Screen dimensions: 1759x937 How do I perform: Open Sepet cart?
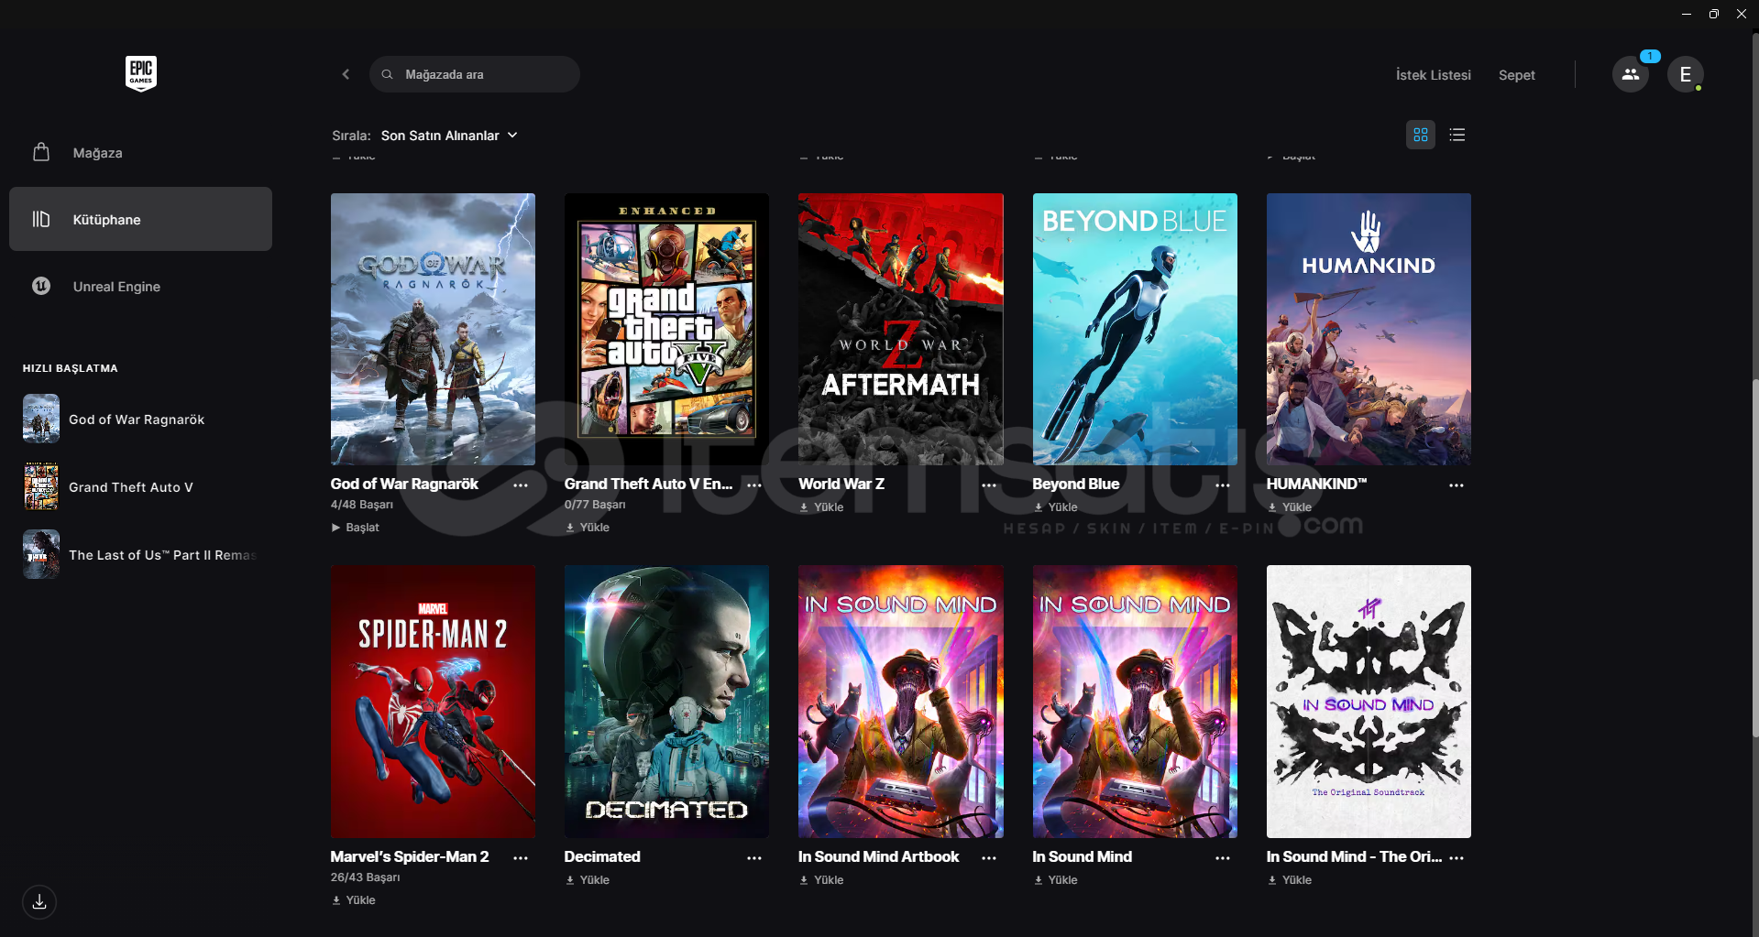coord(1516,75)
